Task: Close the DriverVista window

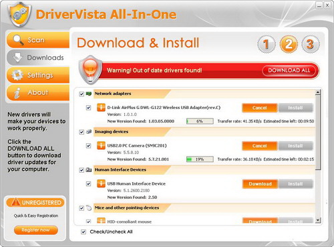Action: coord(327,5)
